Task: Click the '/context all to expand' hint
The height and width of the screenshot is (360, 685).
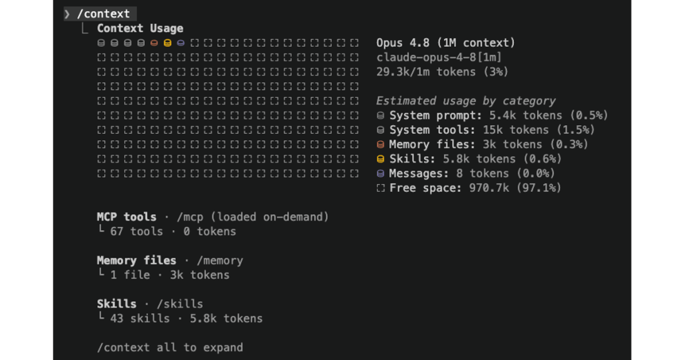Action: pos(170,348)
